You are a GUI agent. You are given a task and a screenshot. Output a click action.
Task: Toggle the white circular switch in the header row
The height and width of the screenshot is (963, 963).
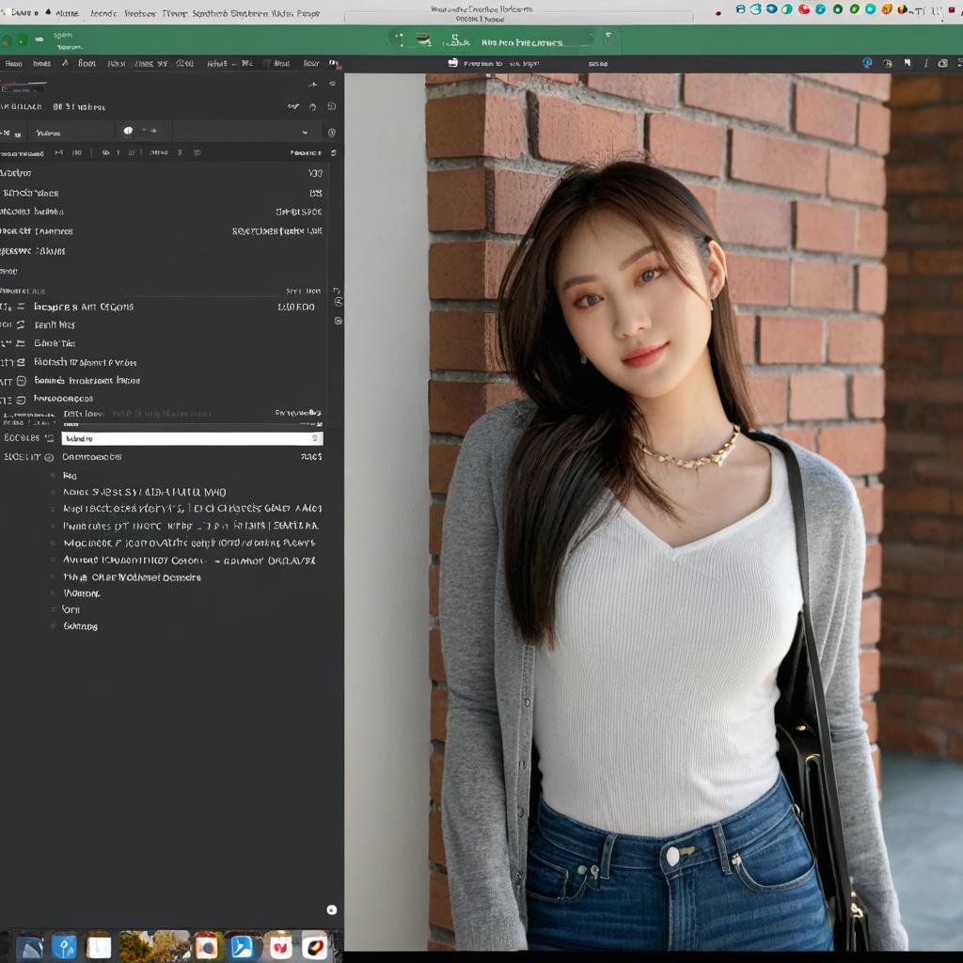[x=128, y=131]
